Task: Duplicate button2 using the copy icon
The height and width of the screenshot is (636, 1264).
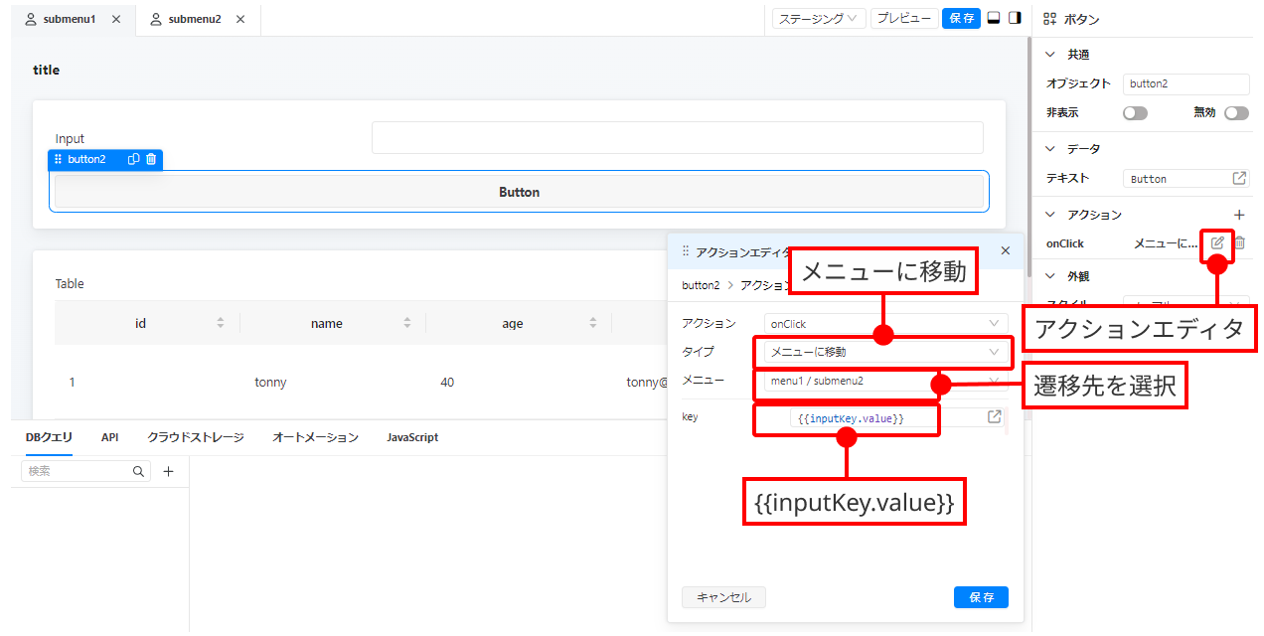Action: click(134, 159)
